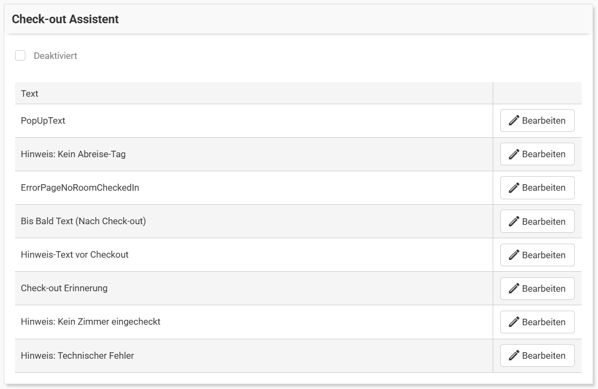The height and width of the screenshot is (389, 598).
Task: Click the Text column header
Action: pos(30,93)
